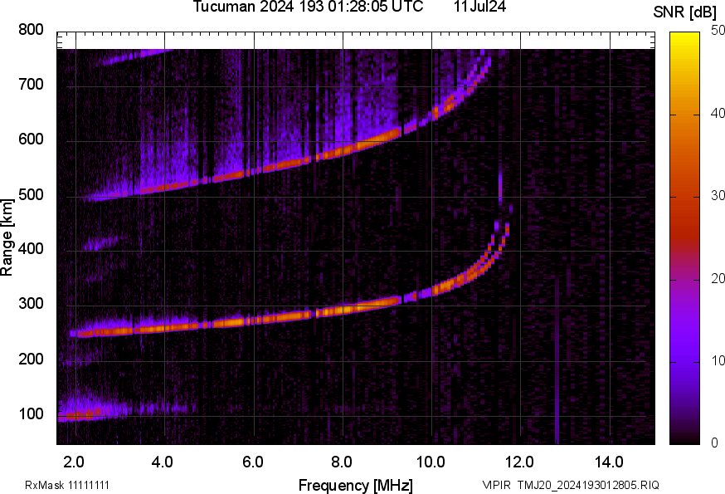Click the 2.0 tick on the frequency axis

(74, 461)
